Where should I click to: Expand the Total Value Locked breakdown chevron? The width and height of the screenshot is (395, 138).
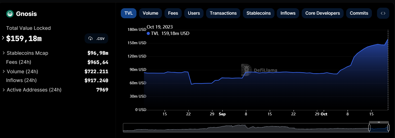coord(3,38)
